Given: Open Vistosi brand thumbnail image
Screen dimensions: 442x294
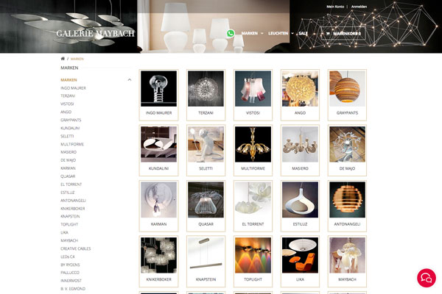Looking at the screenshot, I should (x=253, y=89).
